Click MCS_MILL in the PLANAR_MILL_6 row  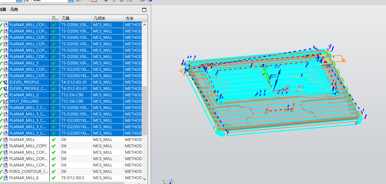coord(103,178)
